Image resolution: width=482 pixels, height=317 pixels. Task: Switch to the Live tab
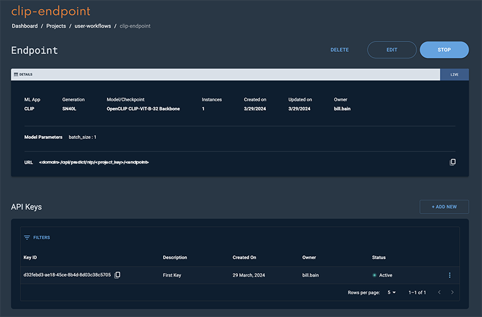[454, 75]
